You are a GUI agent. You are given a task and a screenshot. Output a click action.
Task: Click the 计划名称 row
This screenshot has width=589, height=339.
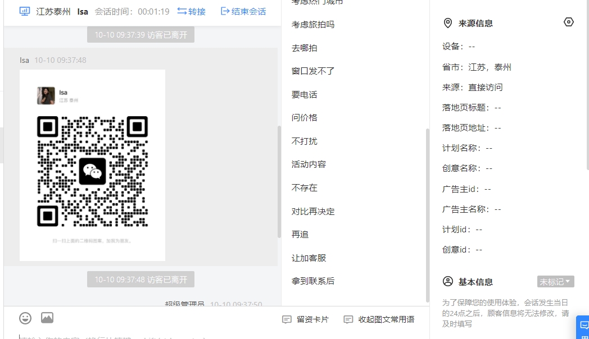point(467,149)
